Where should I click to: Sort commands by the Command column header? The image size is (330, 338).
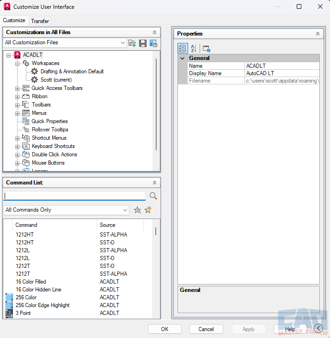pyautogui.click(x=55, y=225)
